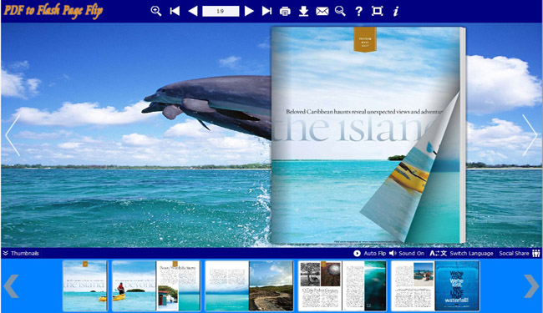Go to previous page with toolbar arrow
Viewport: 543px width, 313px height.
pyautogui.click(x=193, y=11)
